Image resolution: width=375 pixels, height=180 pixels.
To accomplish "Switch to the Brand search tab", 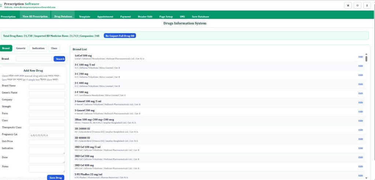I will [6, 48].
